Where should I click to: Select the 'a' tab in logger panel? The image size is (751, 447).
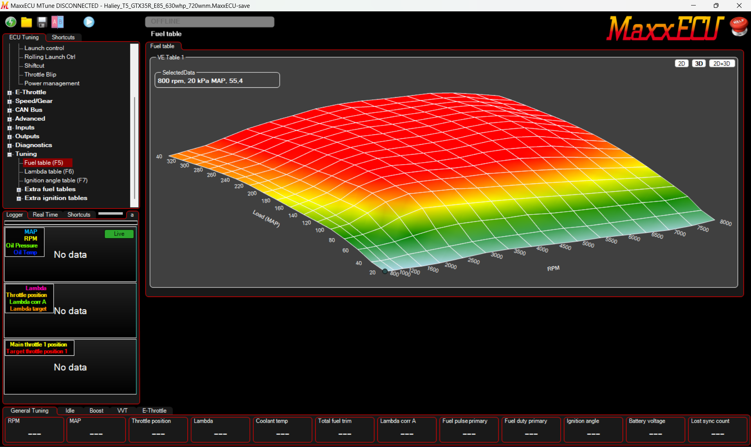tap(132, 215)
